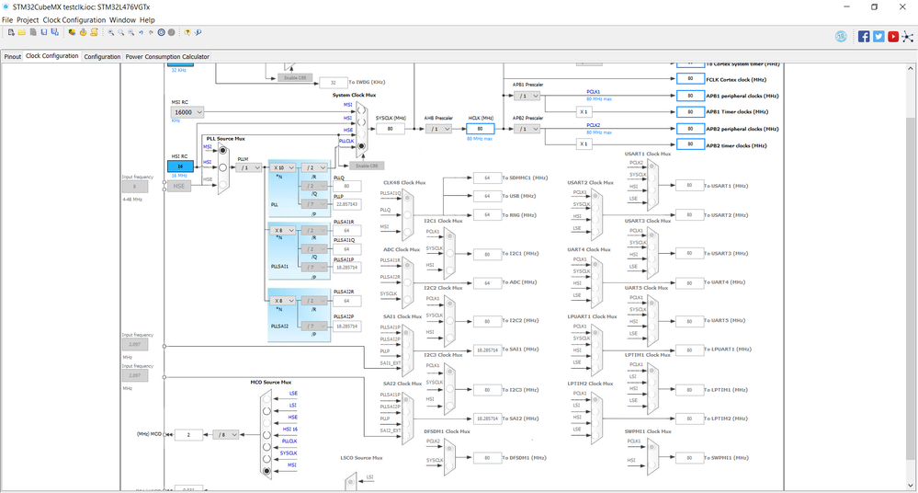
Task: Click the Zoom In magnifier icon
Action: (110, 32)
